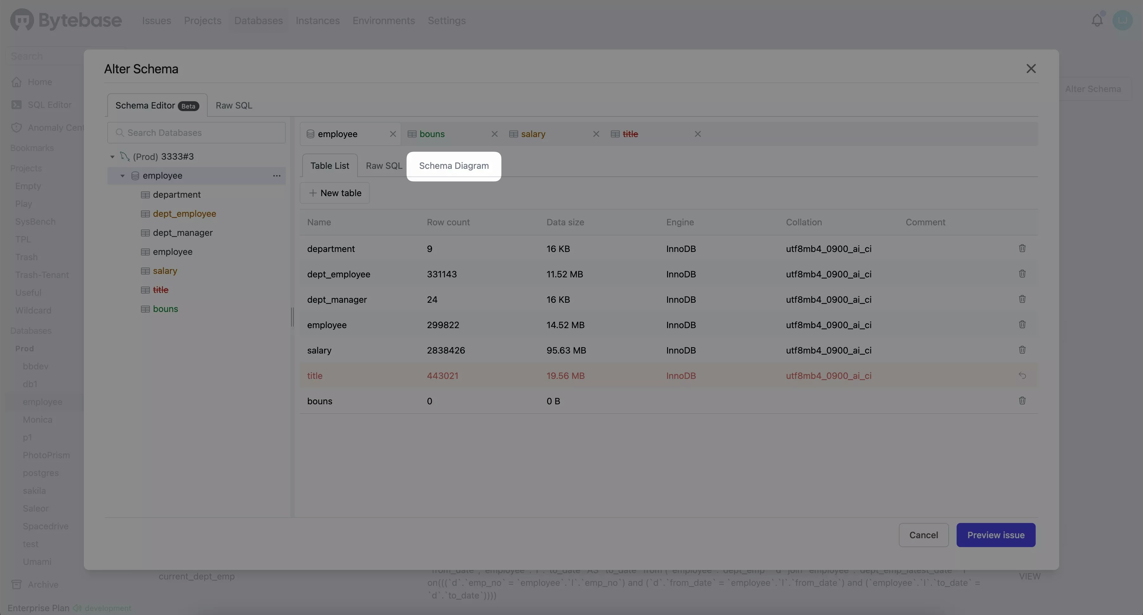Delete the salary table using its trash icon
Viewport: 1143px width, 615px height.
click(x=1022, y=350)
